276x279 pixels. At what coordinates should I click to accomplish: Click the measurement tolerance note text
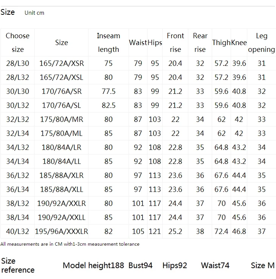70,244
